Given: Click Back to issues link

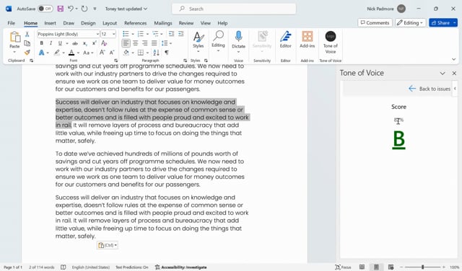Looking at the screenshot, I should [430, 89].
